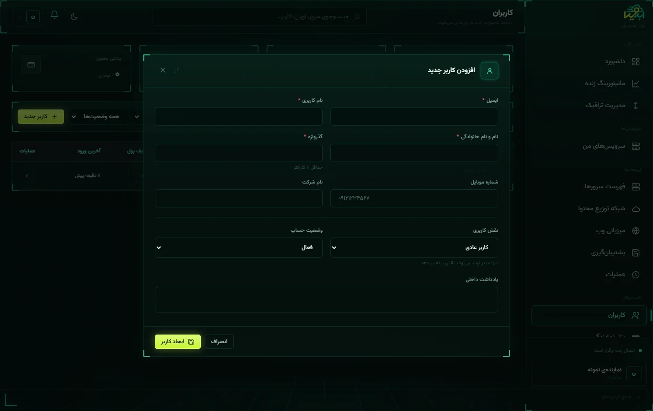
Task: Click the user icon in the Add New User dialog header
Action: 490,71
